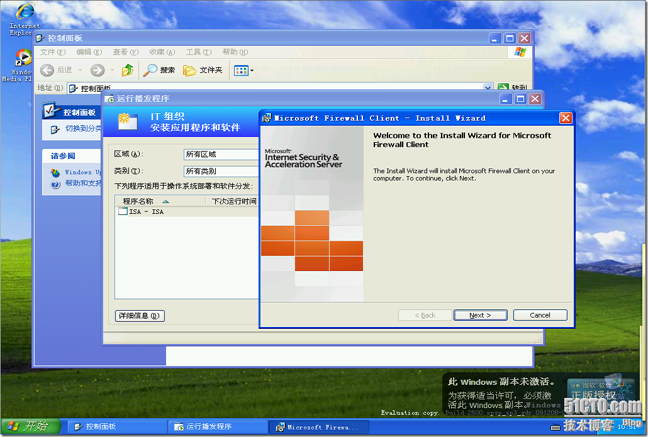
Task: Open Windows Media Player desktop icon
Action: (x=19, y=65)
